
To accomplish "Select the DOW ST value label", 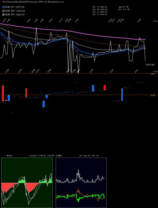I will [x=14, y=7].
